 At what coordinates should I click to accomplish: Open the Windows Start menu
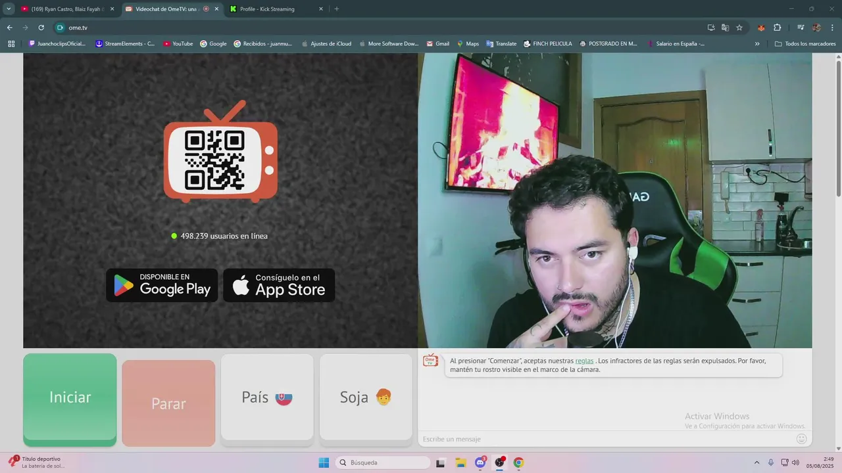(324, 462)
